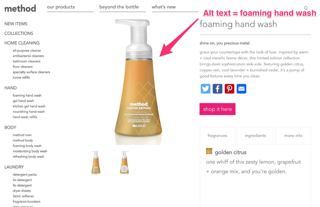
Task: Select the fragrances tab
Action: [x=217, y=136]
